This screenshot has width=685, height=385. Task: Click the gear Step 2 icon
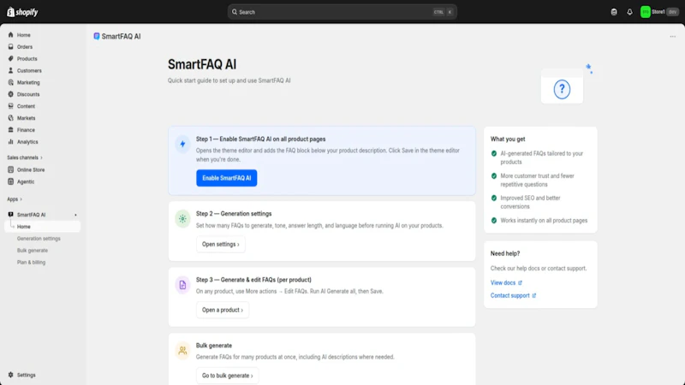[x=182, y=218]
